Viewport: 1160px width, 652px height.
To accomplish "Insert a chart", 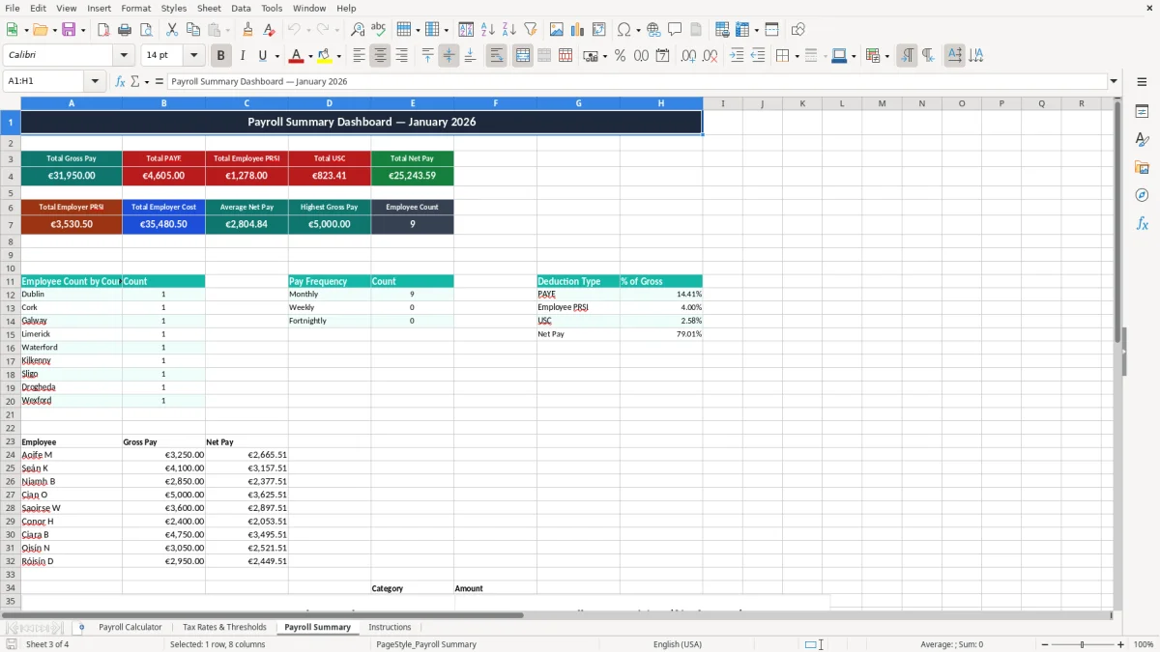I will tap(578, 30).
